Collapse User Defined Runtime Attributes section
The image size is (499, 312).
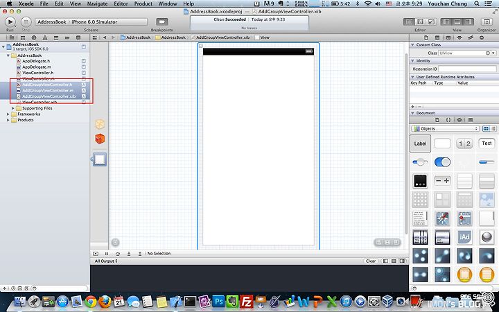point(413,77)
